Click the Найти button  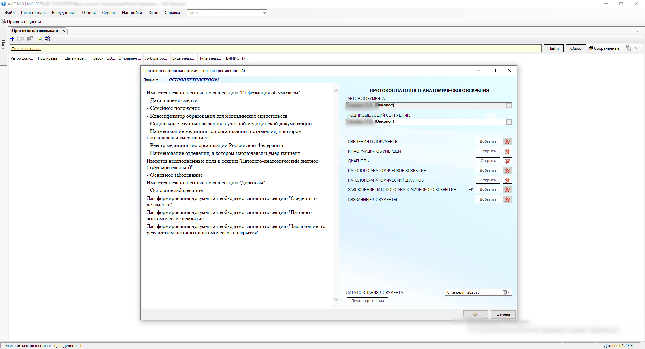(x=553, y=48)
